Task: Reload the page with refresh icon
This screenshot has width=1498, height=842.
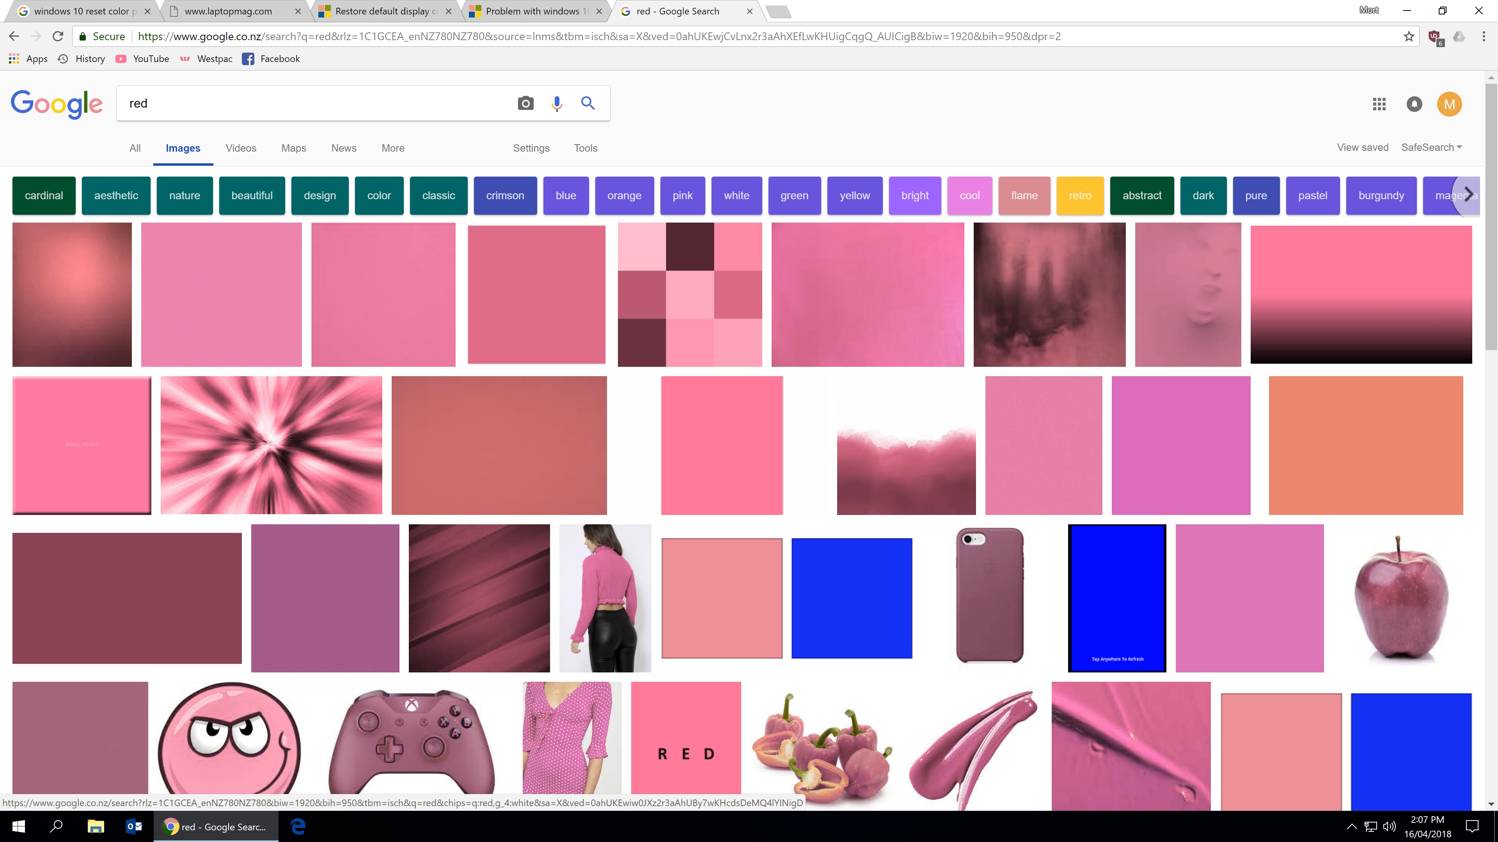Action: pos(58,37)
